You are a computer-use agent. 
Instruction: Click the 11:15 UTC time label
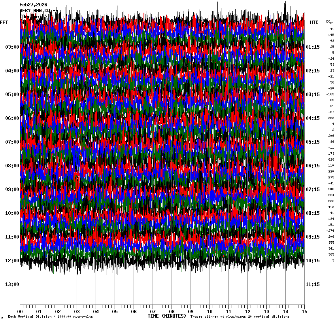(x=313, y=284)
